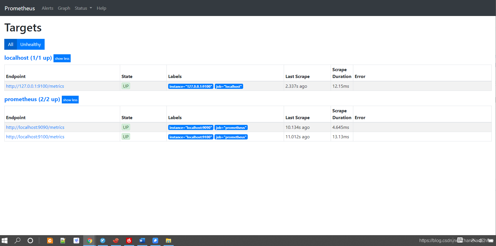
Task: Open the Alerts page
Action: pos(47,8)
